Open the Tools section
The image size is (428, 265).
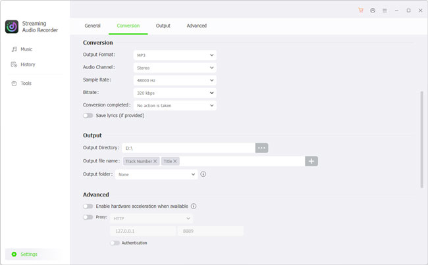(x=22, y=83)
